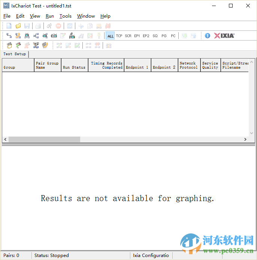
Task: Click the checkered flag with pencil icon
Action: click(x=18, y=45)
